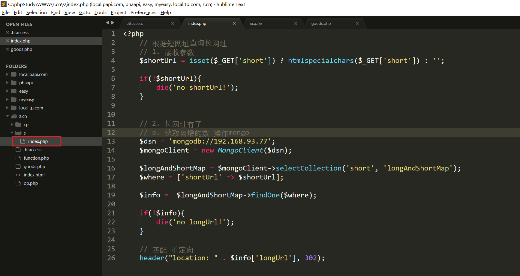
Task: Click line number 19 in the gutter
Action: (111, 195)
